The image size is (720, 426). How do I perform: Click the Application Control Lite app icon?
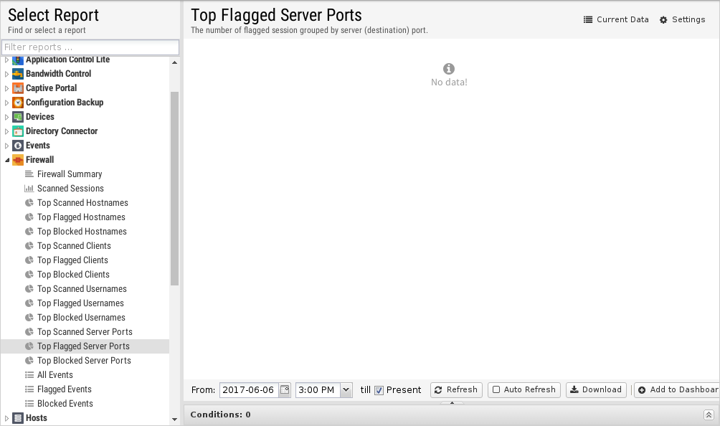pyautogui.click(x=17, y=60)
